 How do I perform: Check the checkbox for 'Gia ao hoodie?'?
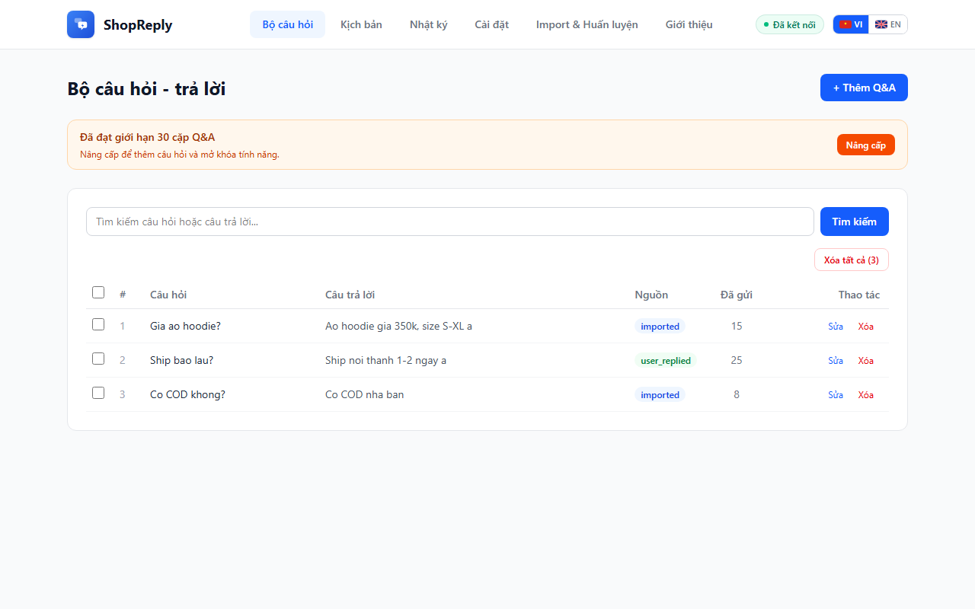[x=98, y=324]
